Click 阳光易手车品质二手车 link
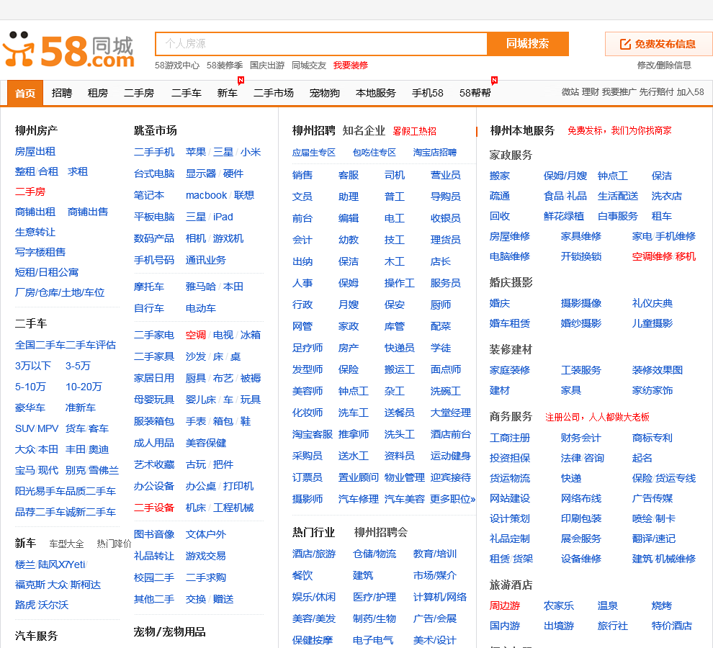 coord(65,492)
